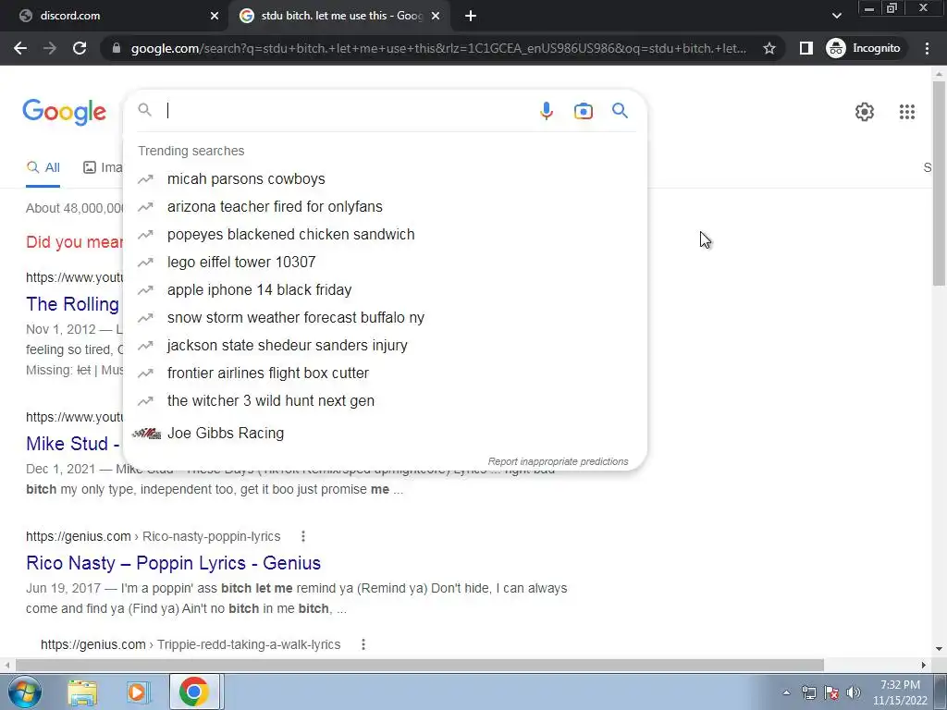The height and width of the screenshot is (710, 947).
Task: Open the Google apps grid
Action: (x=906, y=112)
